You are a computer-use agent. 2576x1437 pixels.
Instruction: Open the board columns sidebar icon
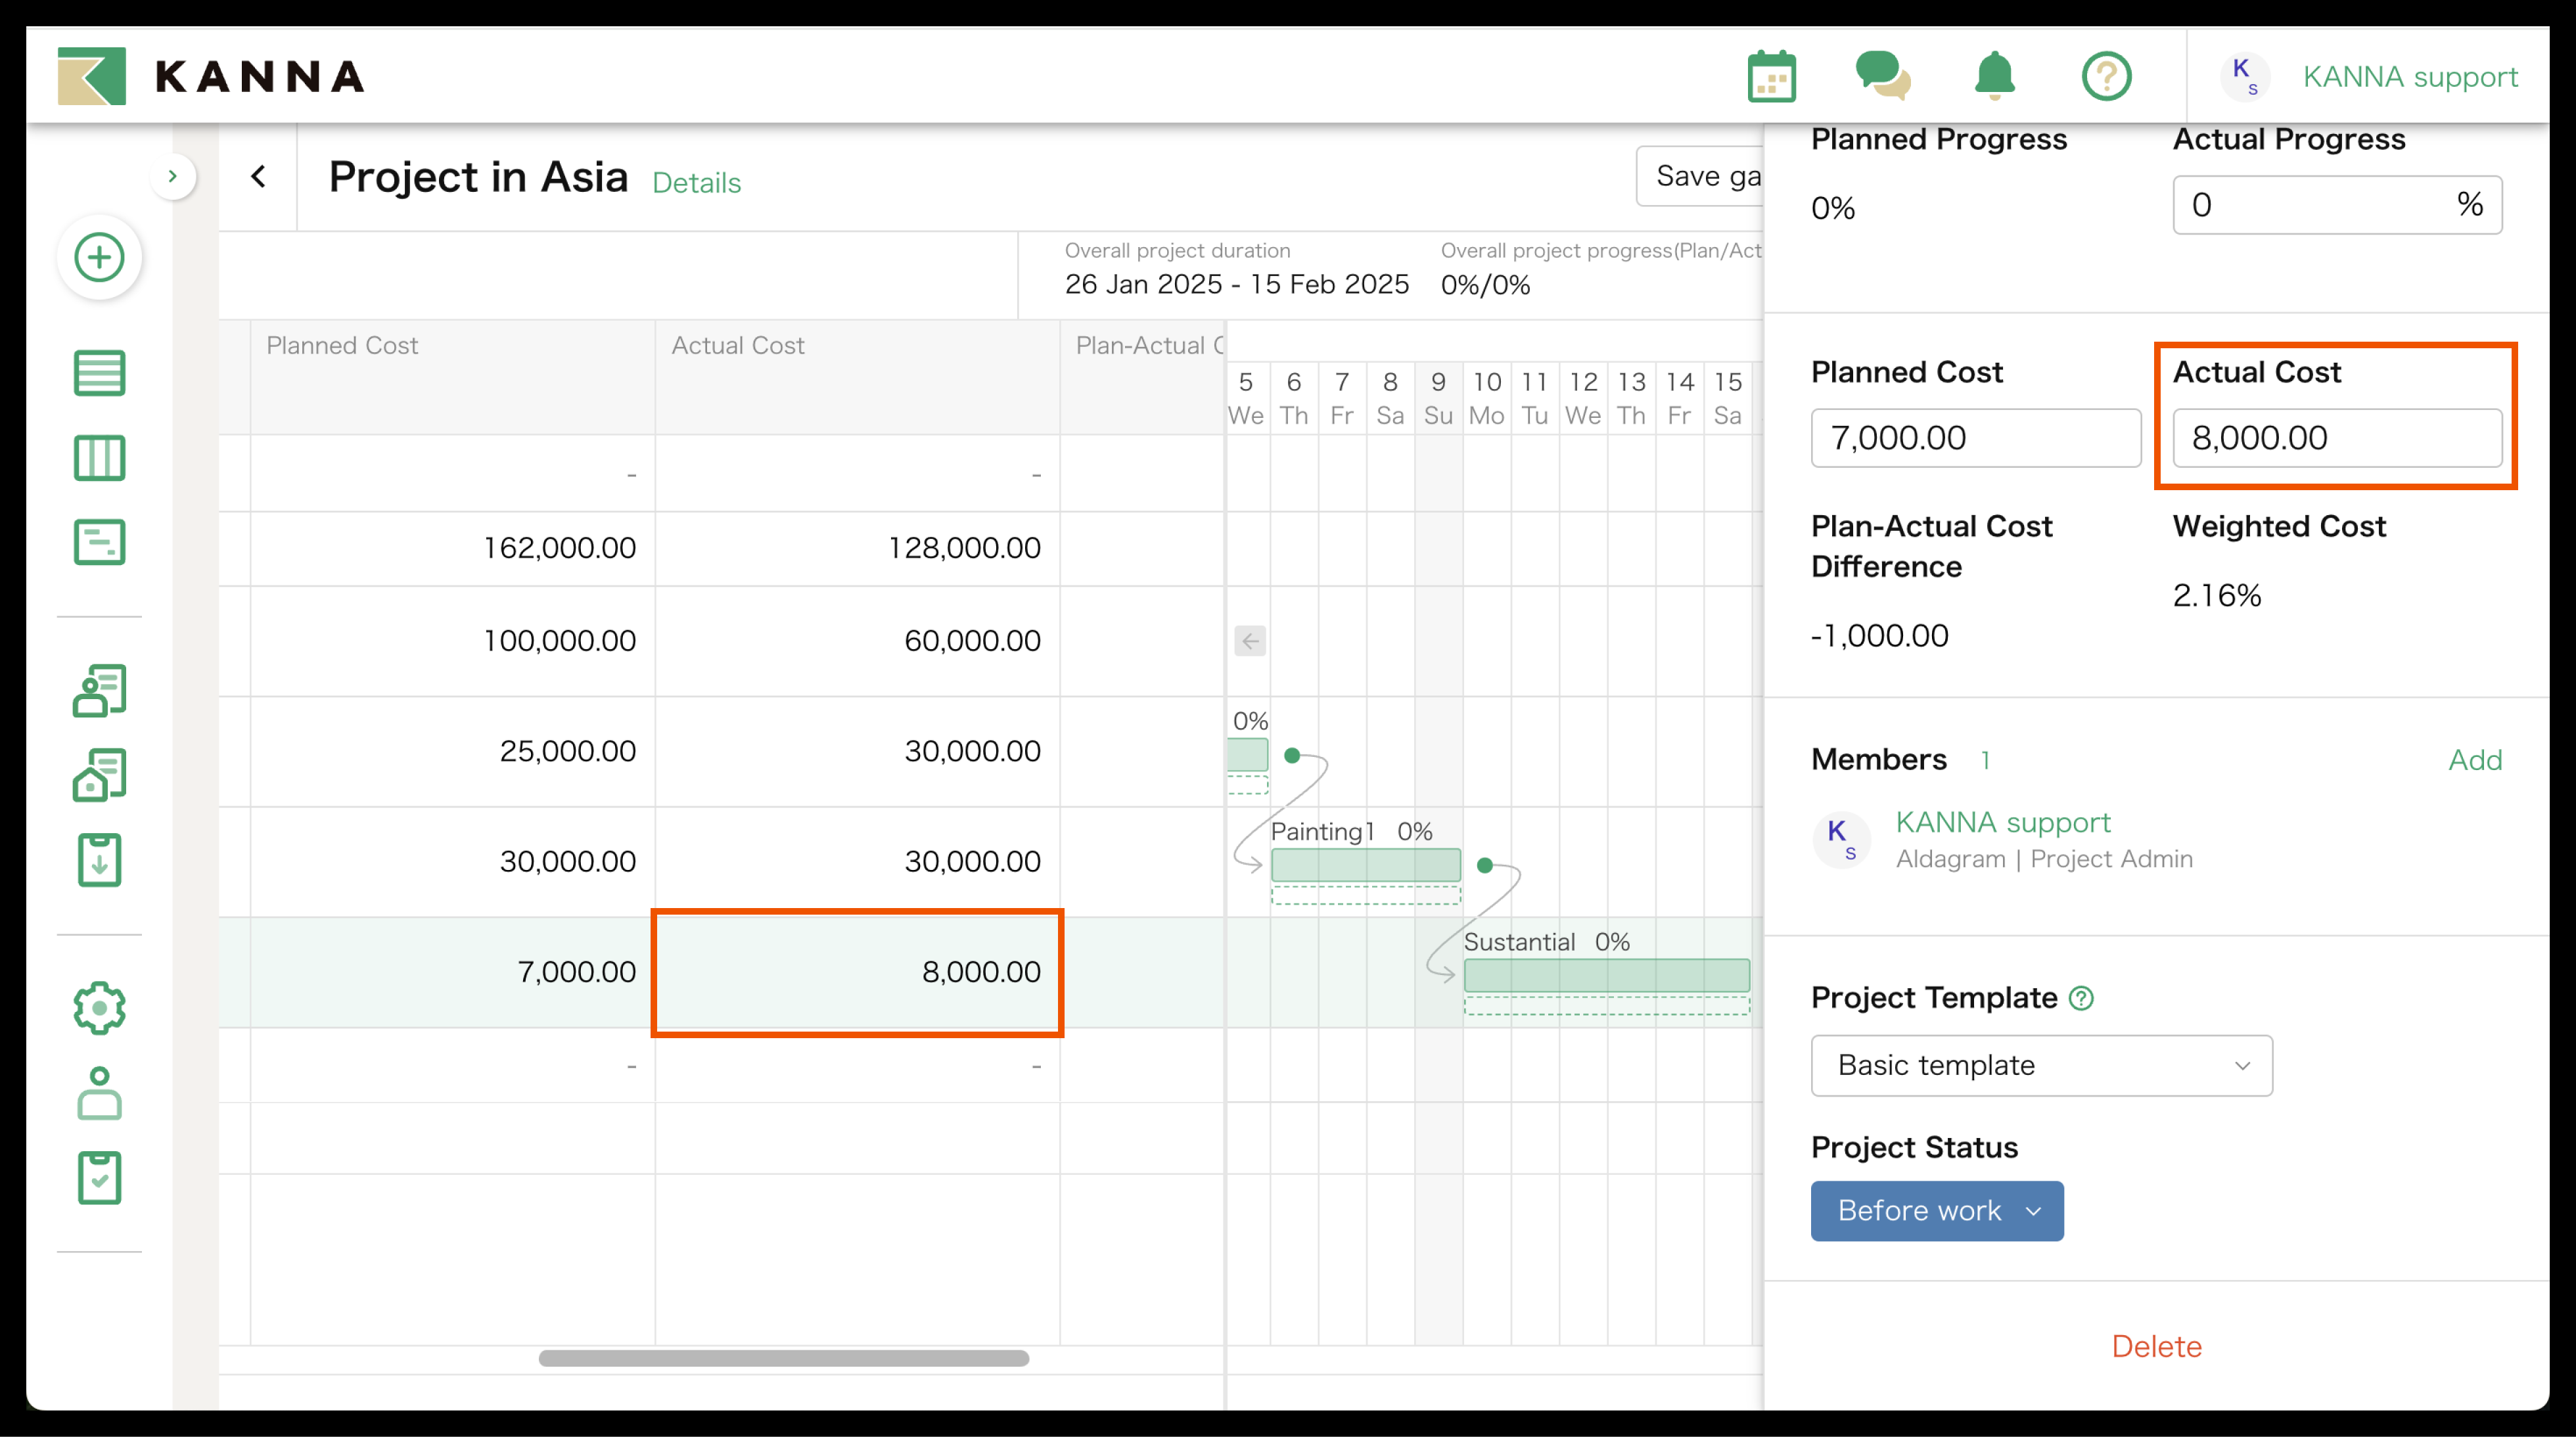(99, 458)
